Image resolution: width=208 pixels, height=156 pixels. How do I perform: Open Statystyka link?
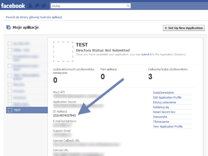click(160, 117)
